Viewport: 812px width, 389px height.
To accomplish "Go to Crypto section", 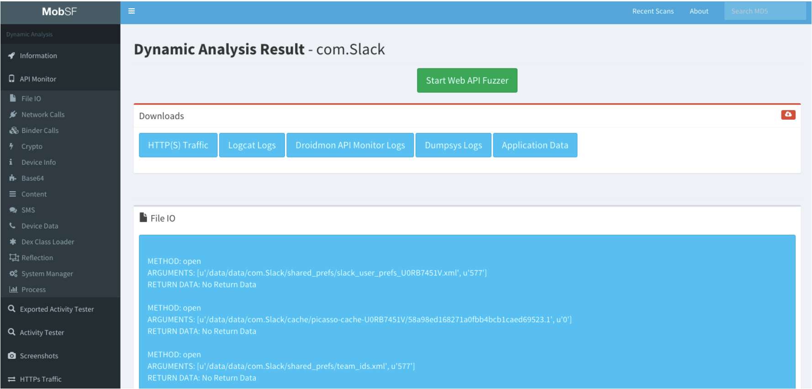I will (x=60, y=147).
